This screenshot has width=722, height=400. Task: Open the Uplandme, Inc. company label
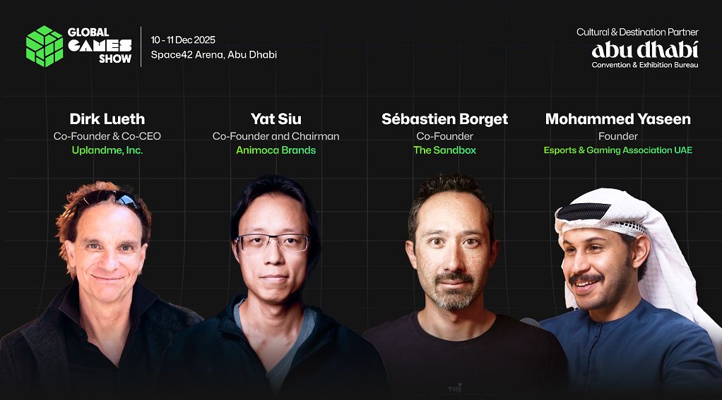[107, 150]
